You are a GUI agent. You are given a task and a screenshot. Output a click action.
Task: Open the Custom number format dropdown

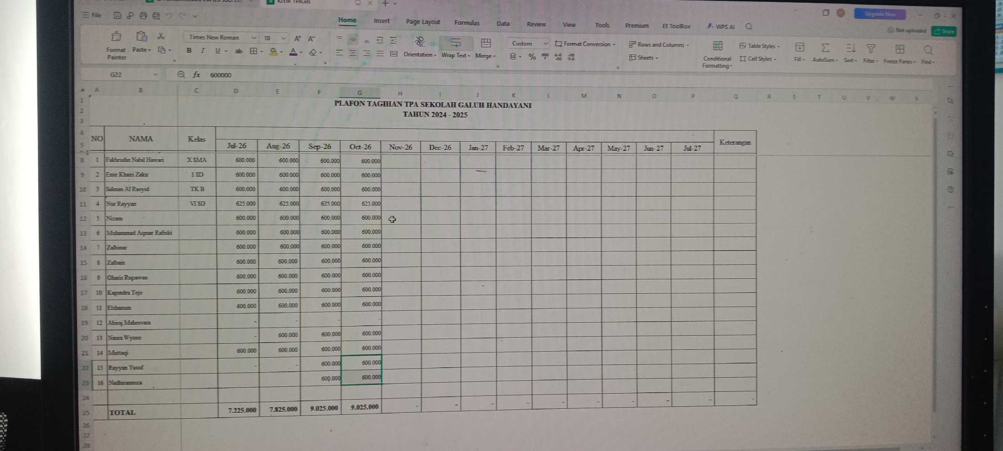pyautogui.click(x=545, y=44)
